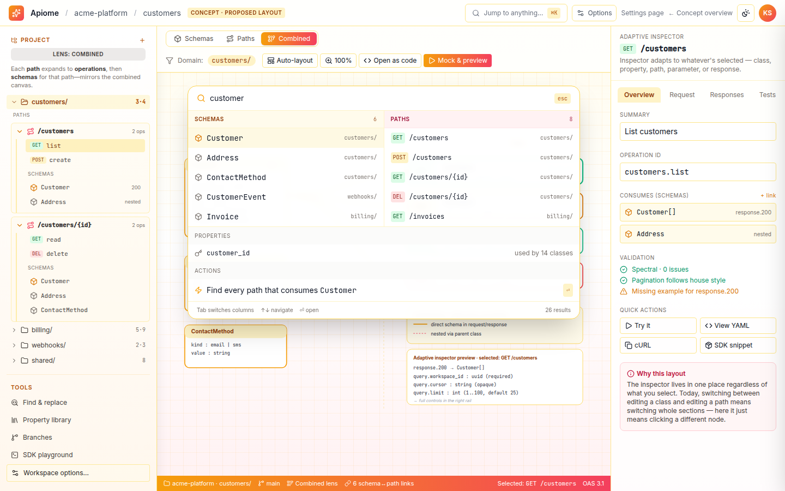Edit the Summary field List customers

[698, 131]
